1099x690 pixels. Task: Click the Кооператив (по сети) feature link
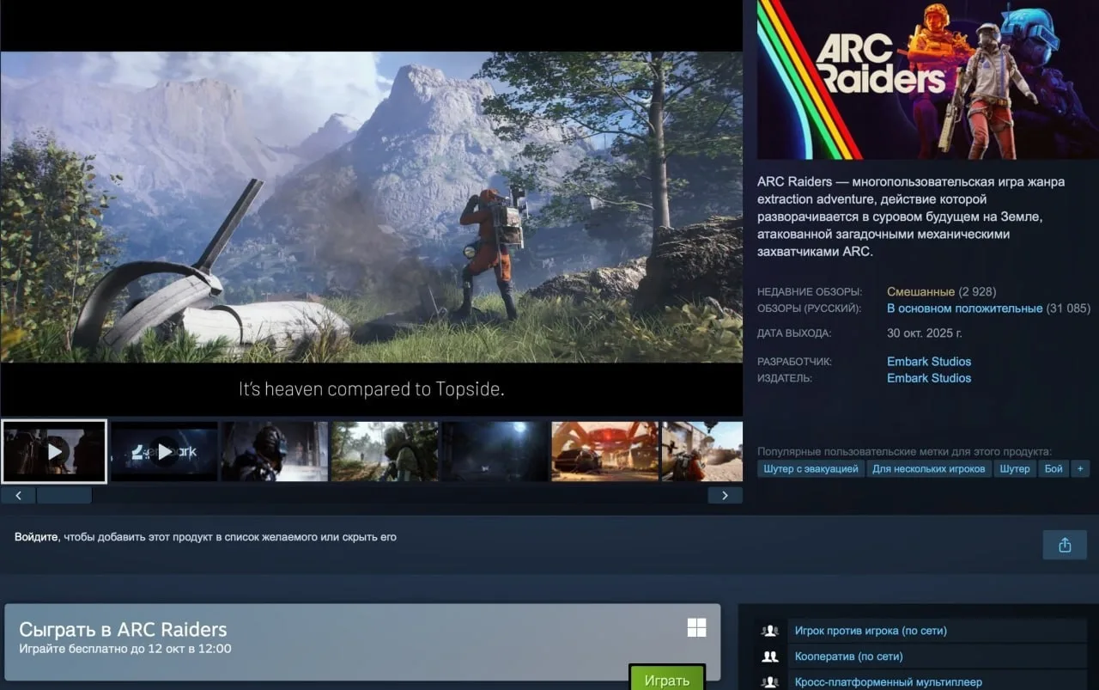848,656
